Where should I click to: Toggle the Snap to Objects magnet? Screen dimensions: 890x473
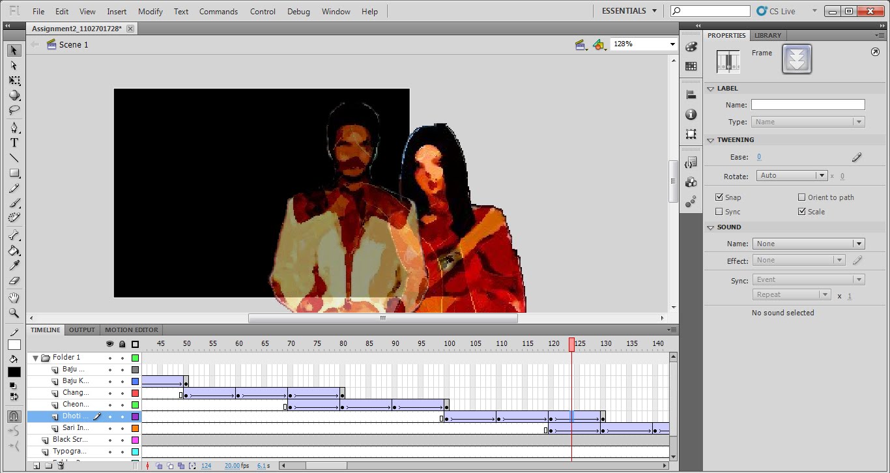[x=14, y=416]
